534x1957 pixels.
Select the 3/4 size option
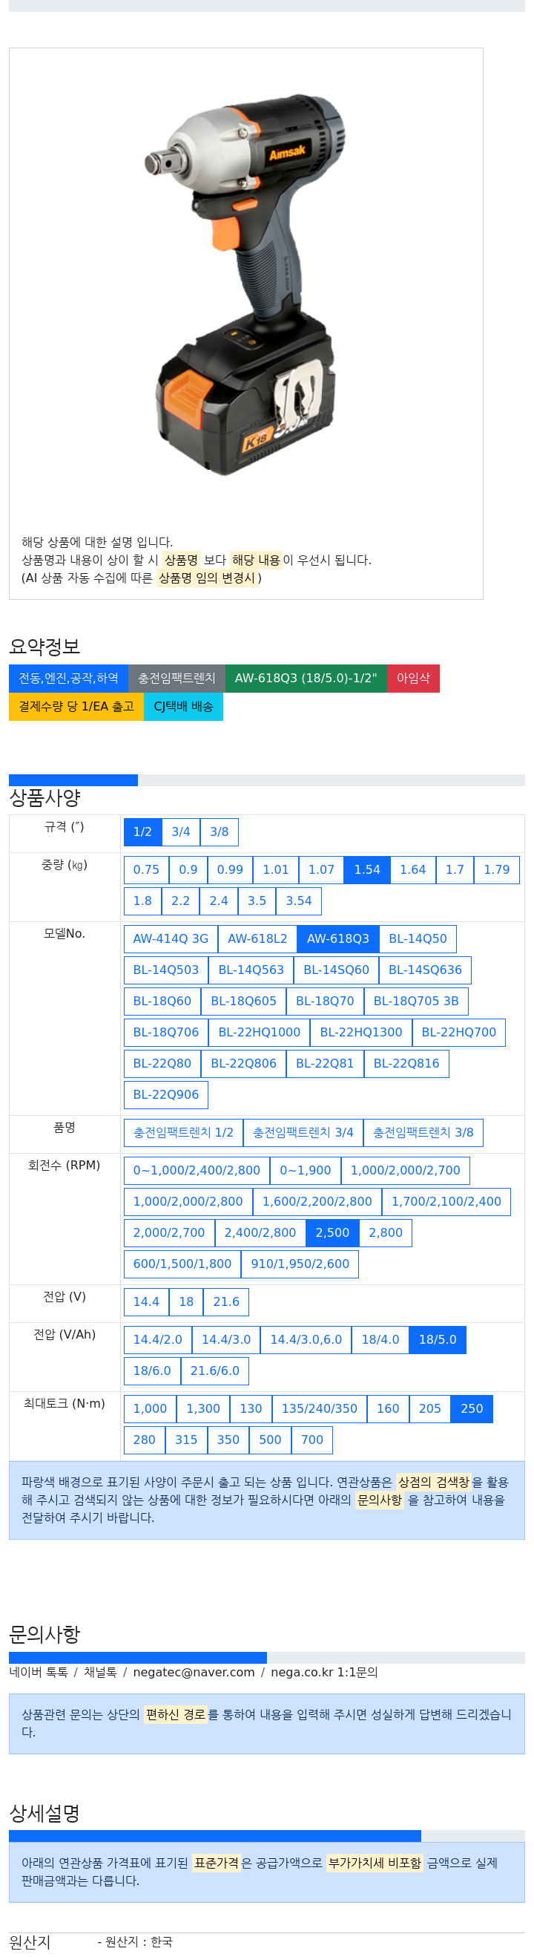(x=180, y=832)
